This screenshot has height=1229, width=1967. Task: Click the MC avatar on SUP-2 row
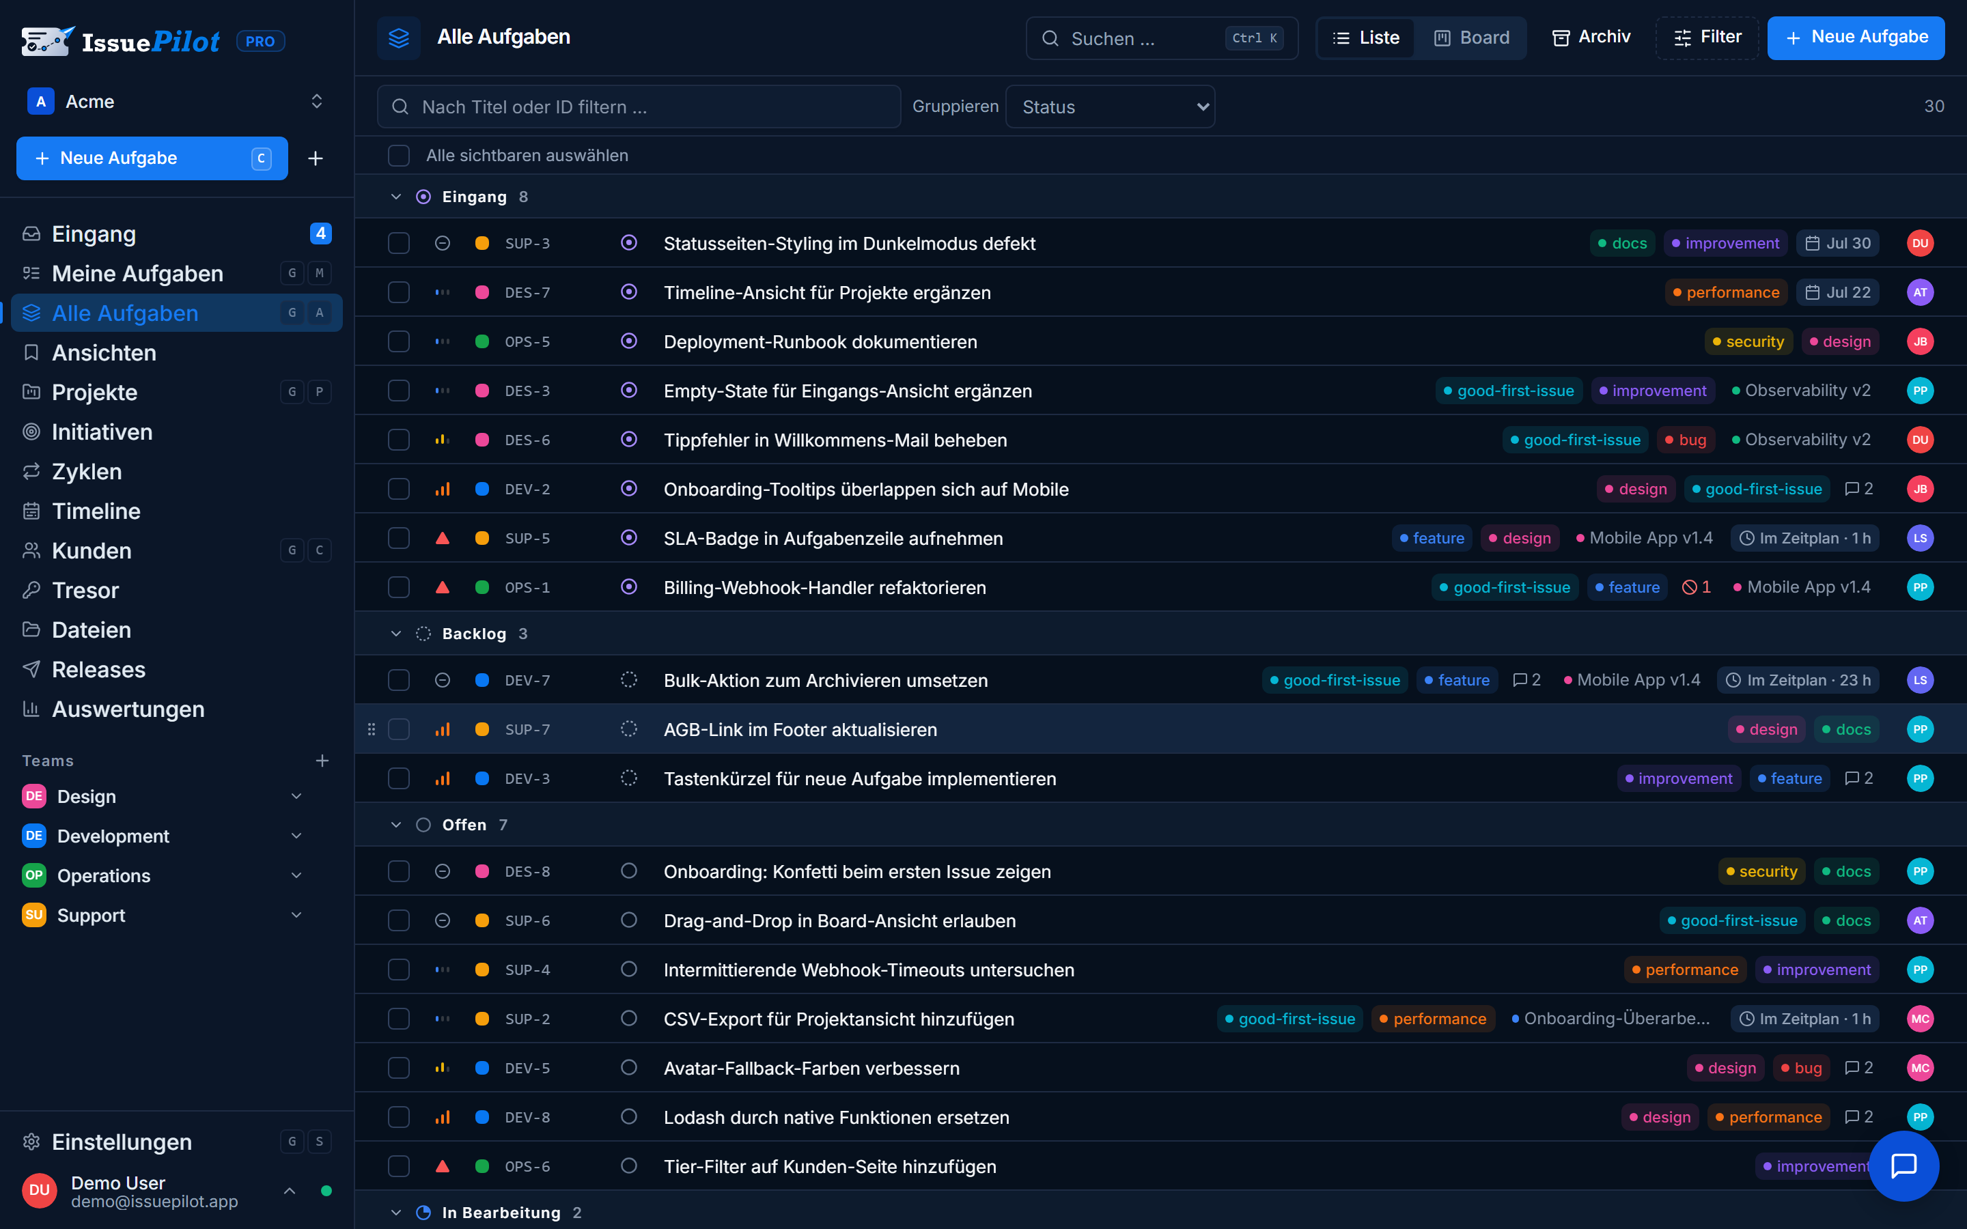coord(1920,1019)
